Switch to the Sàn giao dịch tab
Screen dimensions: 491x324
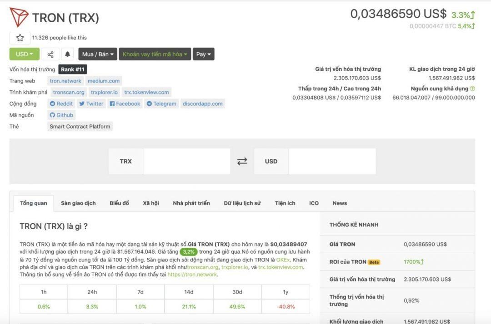click(78, 203)
